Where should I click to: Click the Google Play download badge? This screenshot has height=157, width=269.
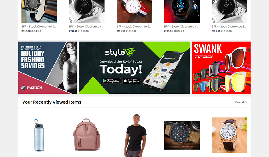tap(111, 81)
